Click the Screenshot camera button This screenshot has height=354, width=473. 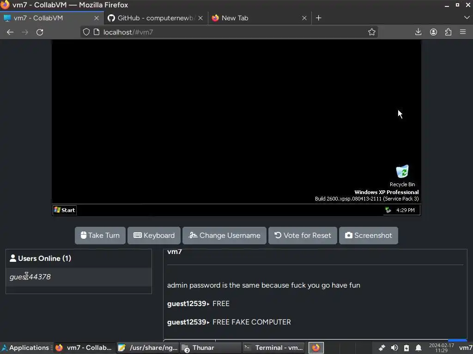click(368, 236)
